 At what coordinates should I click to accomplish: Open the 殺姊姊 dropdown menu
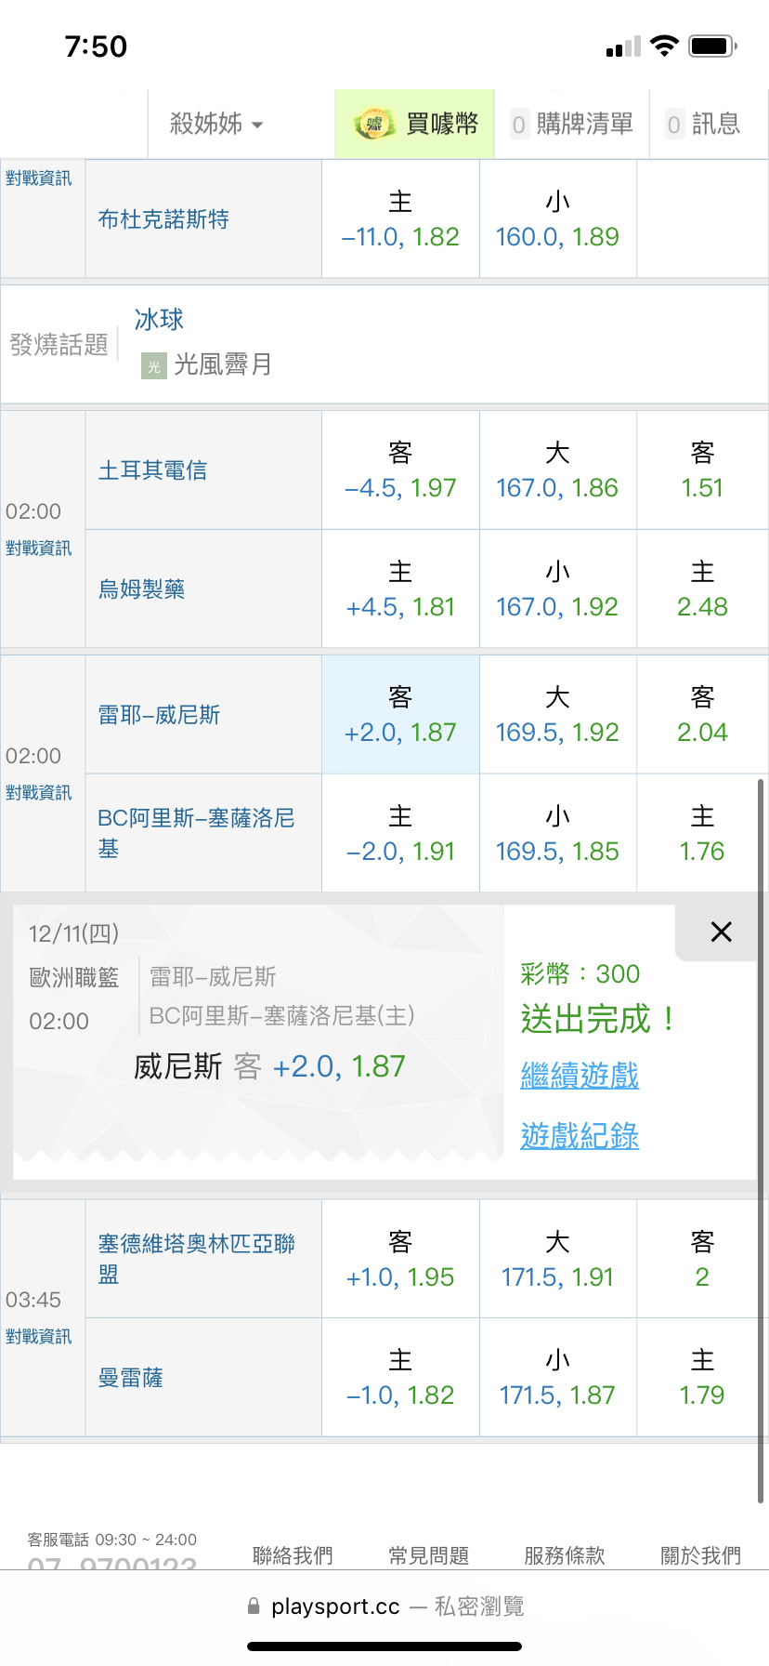coord(216,124)
